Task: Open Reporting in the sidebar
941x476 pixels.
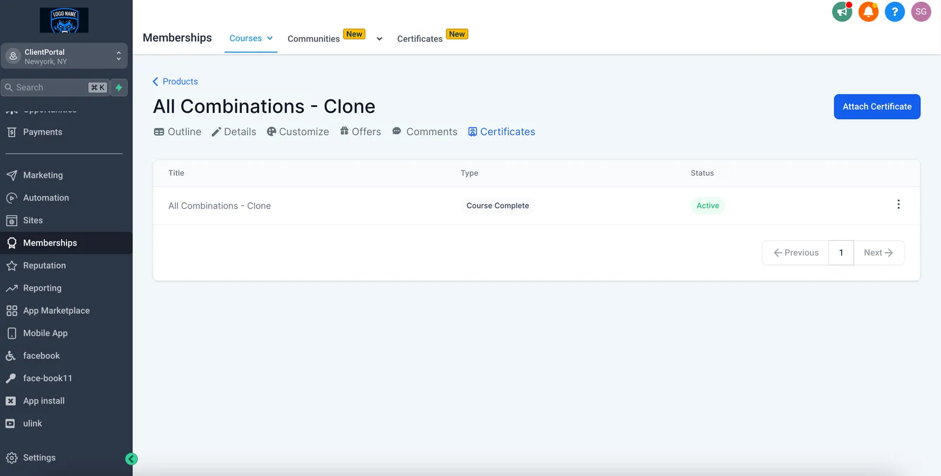Action: tap(66, 288)
